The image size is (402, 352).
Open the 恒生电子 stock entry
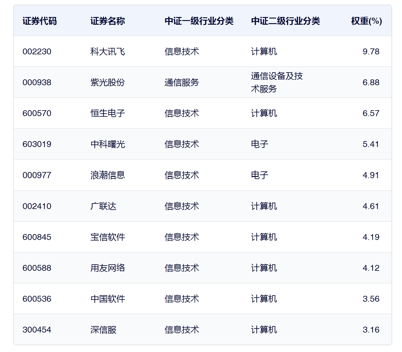click(108, 113)
